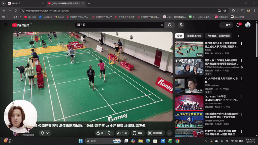The width and height of the screenshot is (258, 145).
Task: Reload the page in Chrome
Action: 16,11
